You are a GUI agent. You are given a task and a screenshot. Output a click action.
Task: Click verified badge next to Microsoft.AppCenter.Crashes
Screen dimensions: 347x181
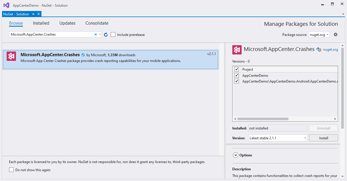[83, 55]
